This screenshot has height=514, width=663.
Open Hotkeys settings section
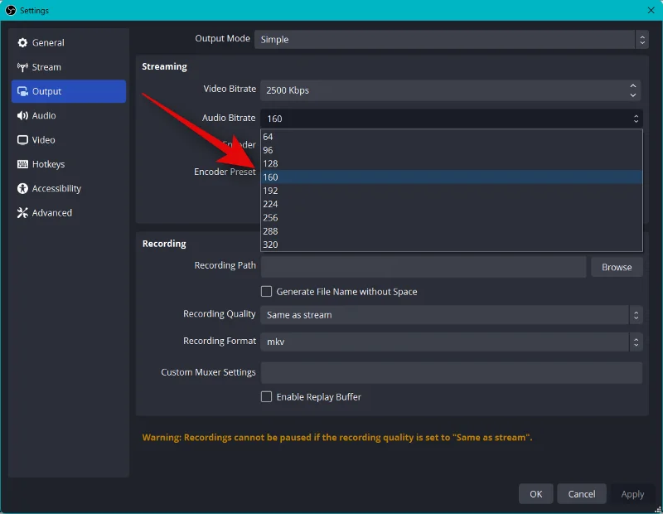[69, 164]
